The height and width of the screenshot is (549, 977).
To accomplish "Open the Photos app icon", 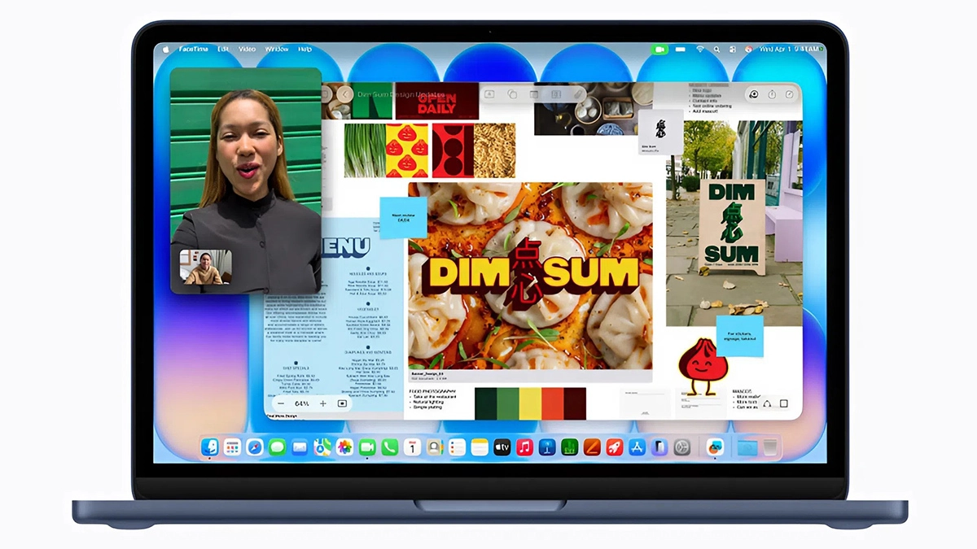I will tap(344, 447).
